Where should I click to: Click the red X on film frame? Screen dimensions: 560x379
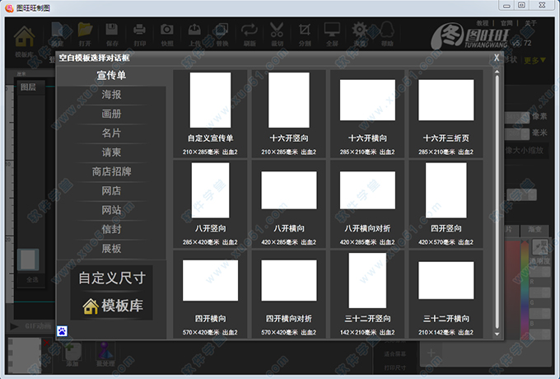point(46,344)
